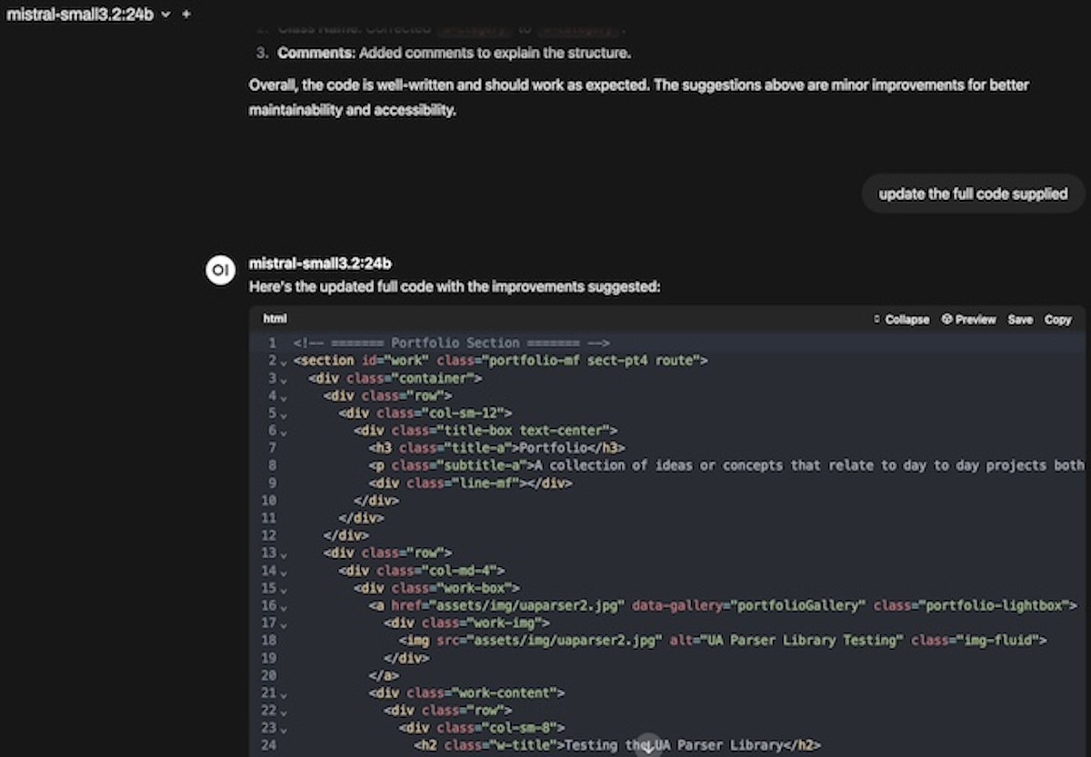Save the code block to file
This screenshot has height=757, width=1091.
tap(1020, 320)
